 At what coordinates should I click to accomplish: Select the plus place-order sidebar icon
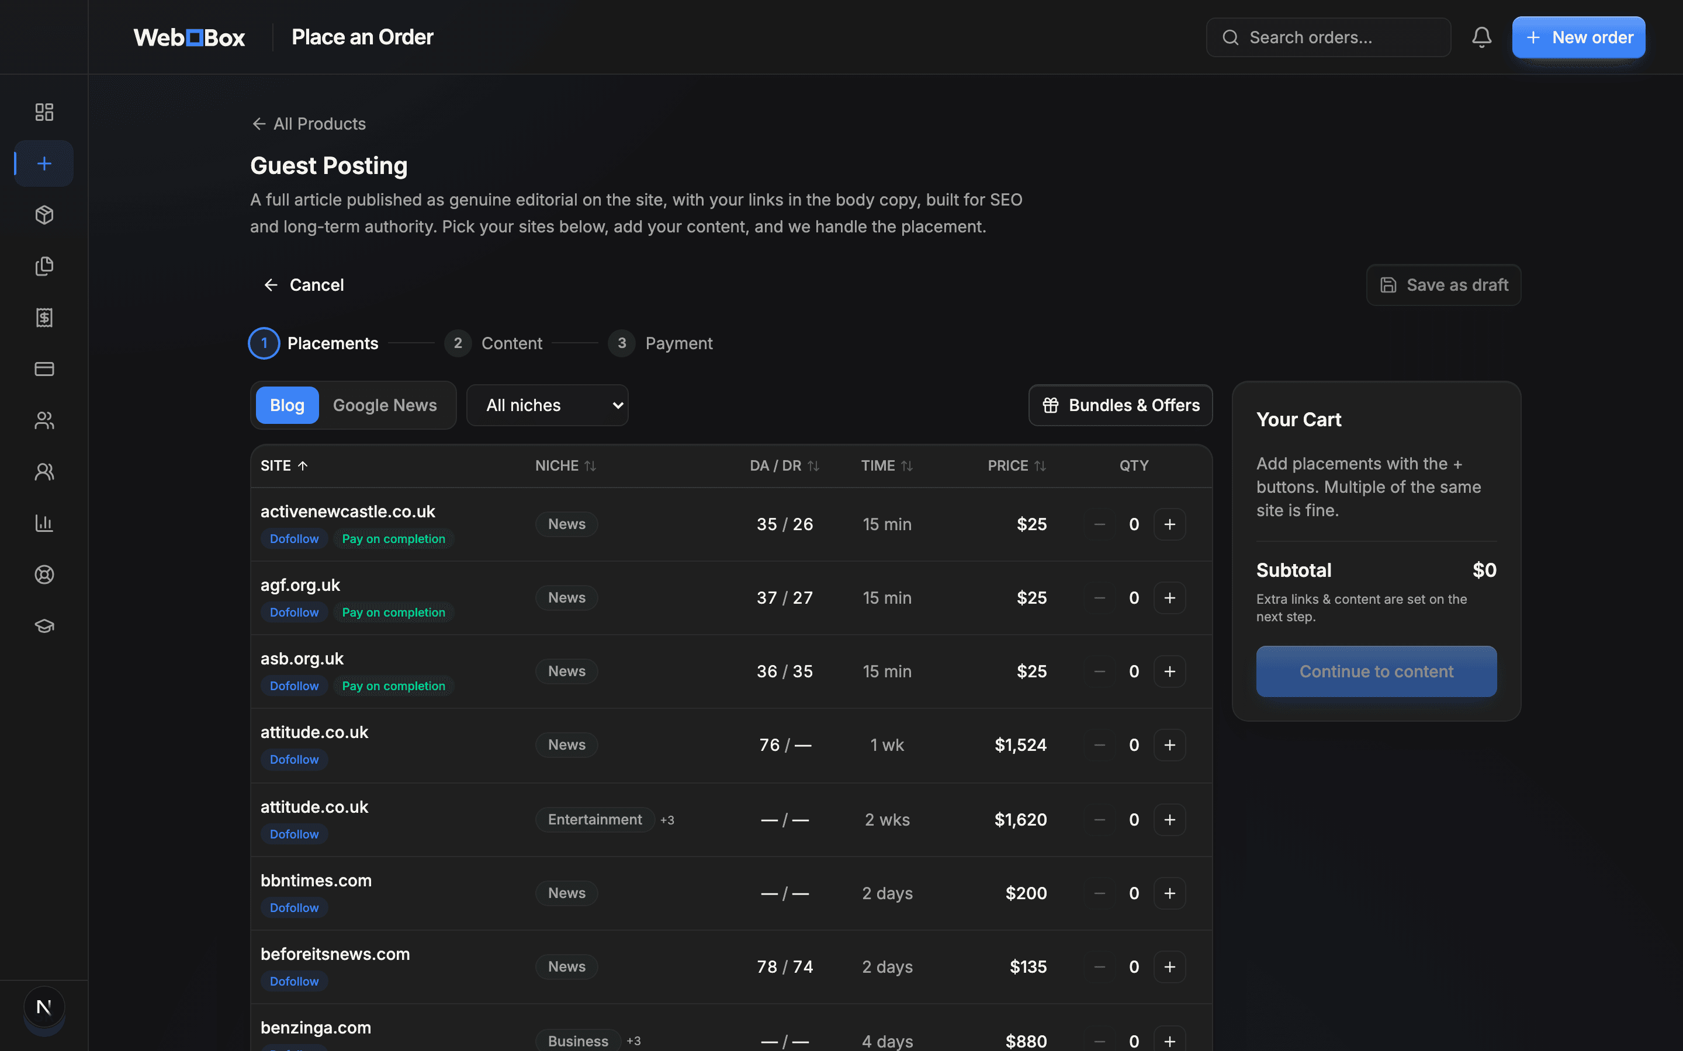point(44,163)
